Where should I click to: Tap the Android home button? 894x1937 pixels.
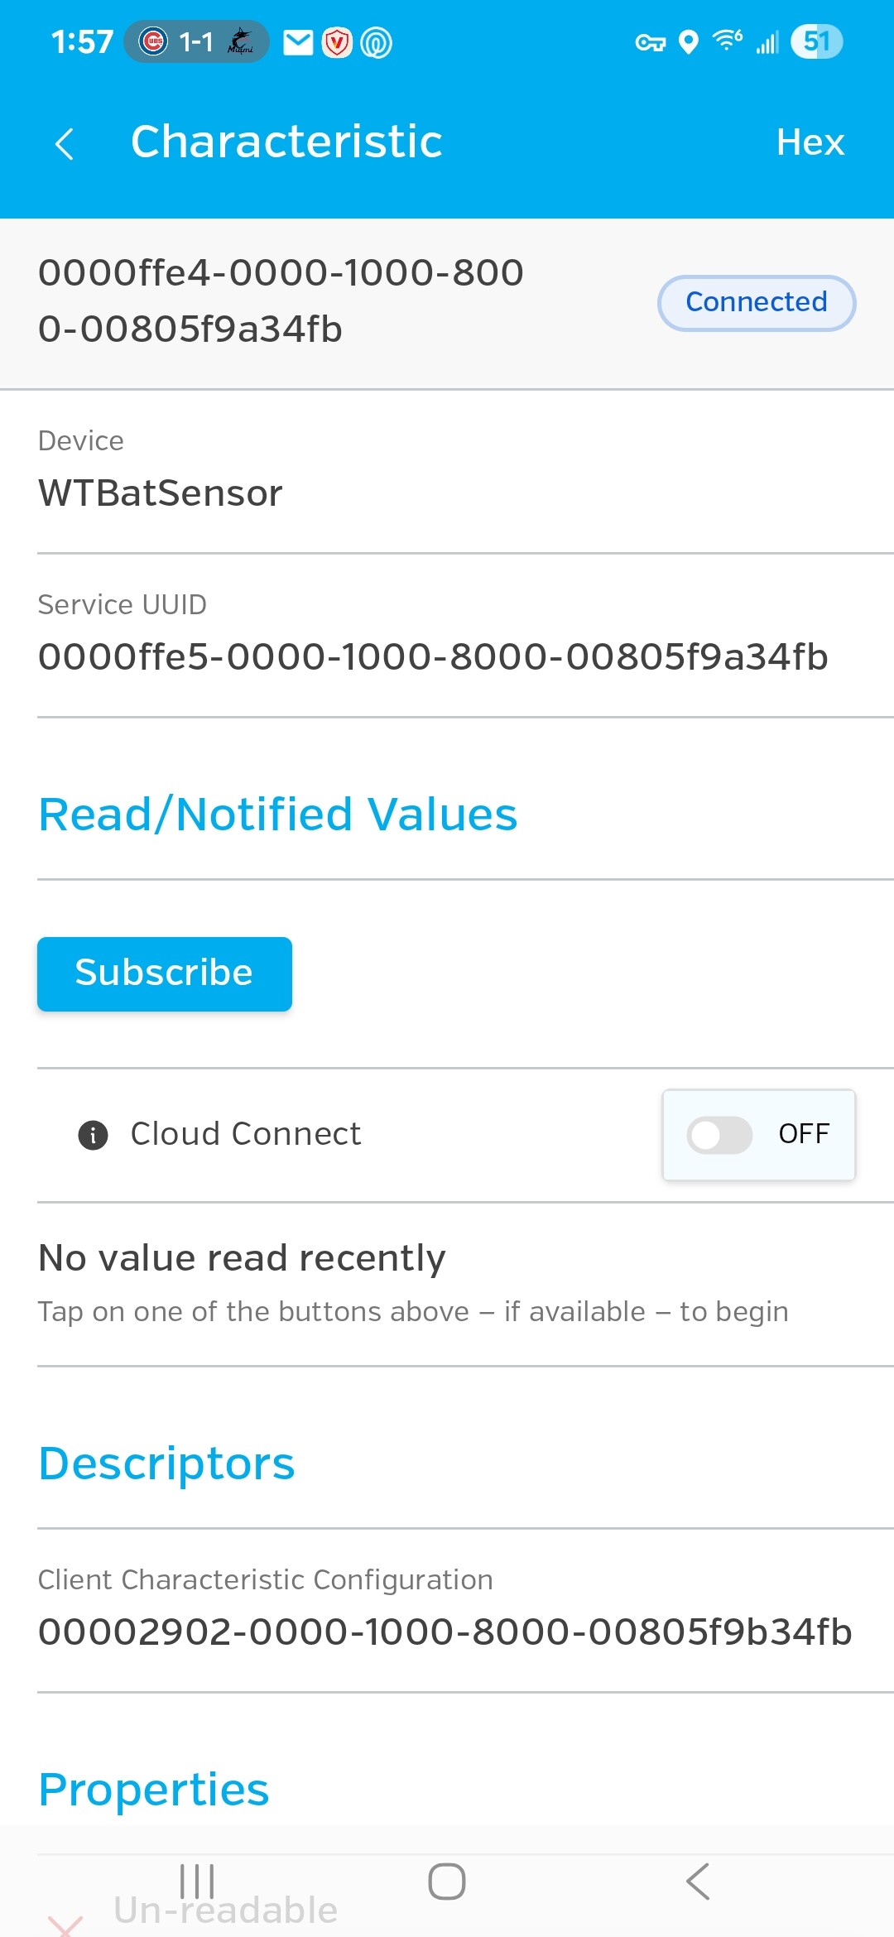(447, 1882)
